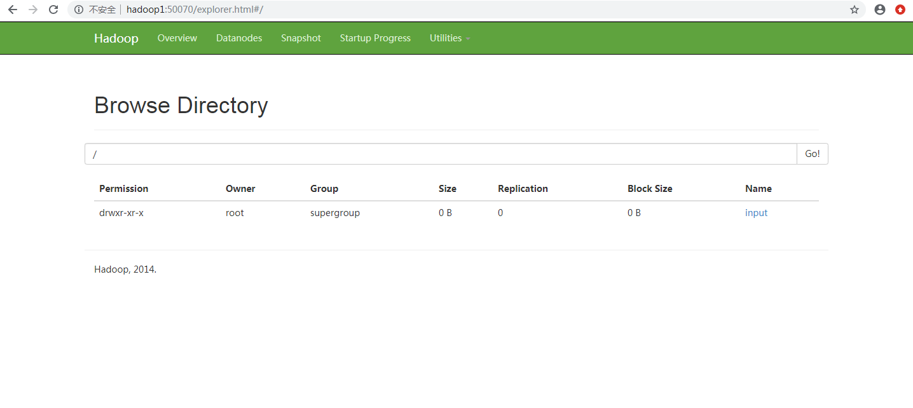The height and width of the screenshot is (408, 913).
Task: Select the Group column header
Action: click(324, 189)
